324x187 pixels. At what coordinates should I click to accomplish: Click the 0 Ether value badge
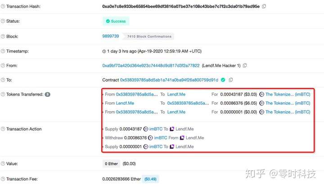click(x=111, y=164)
